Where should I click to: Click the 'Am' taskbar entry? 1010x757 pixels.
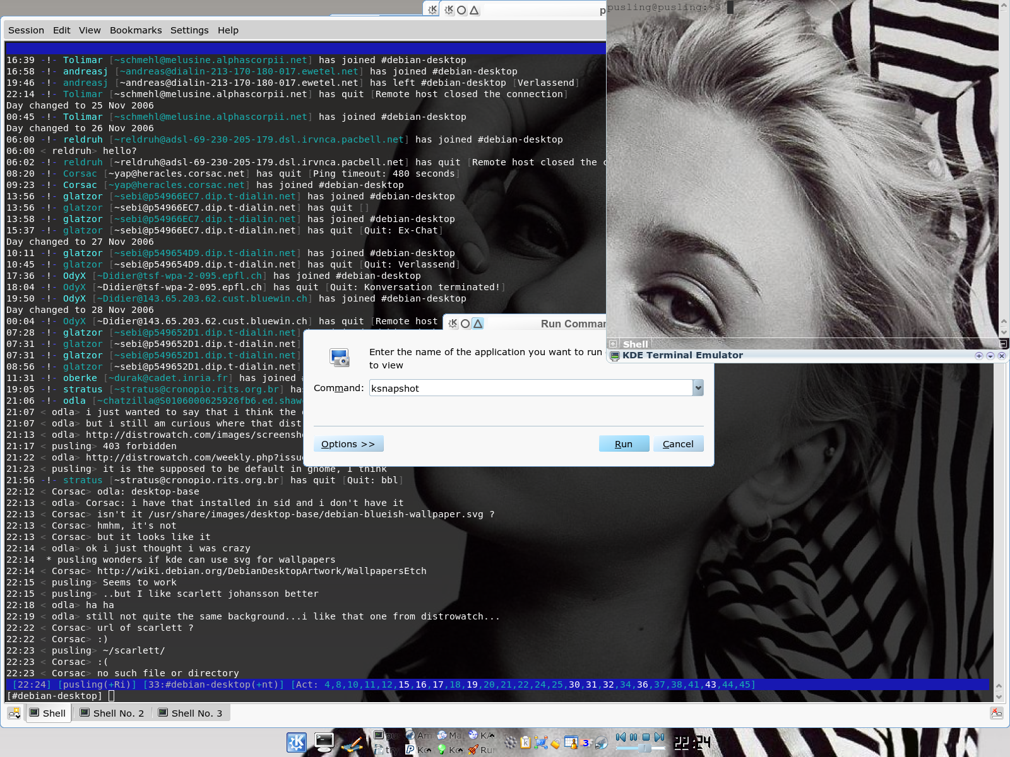418,736
